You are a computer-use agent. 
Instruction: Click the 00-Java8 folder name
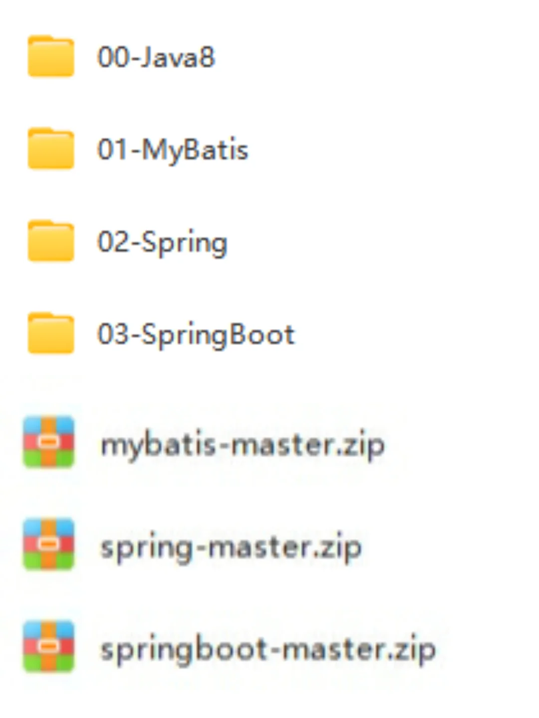tap(156, 57)
